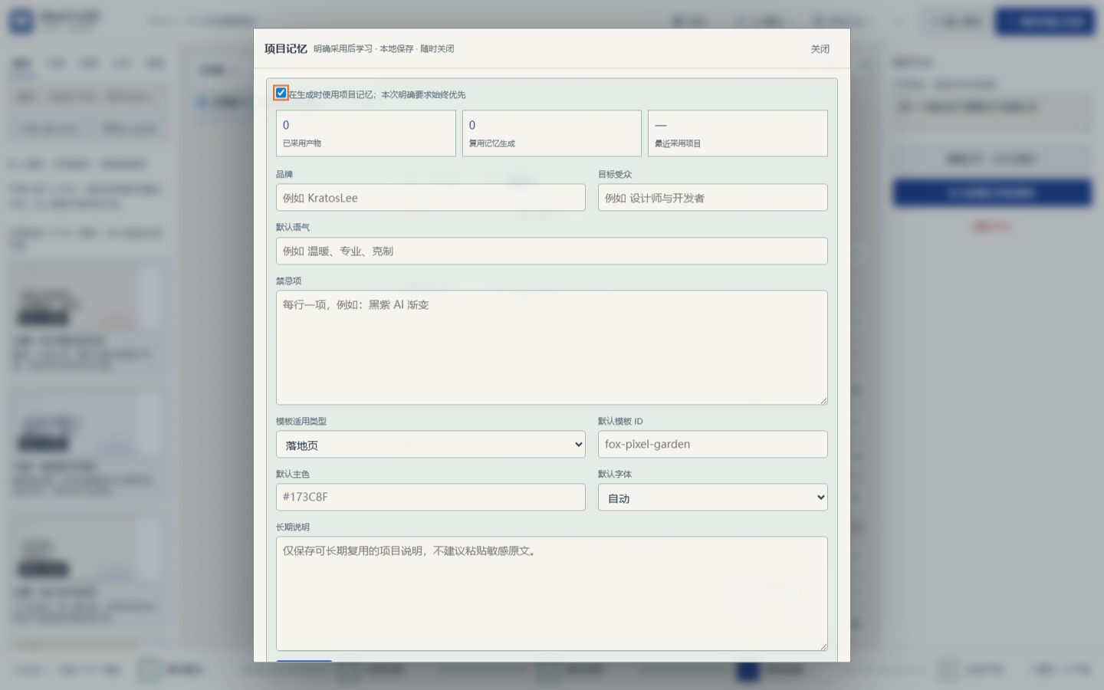Toggle the use project memory checkbox
The height and width of the screenshot is (690, 1104).
(281, 93)
